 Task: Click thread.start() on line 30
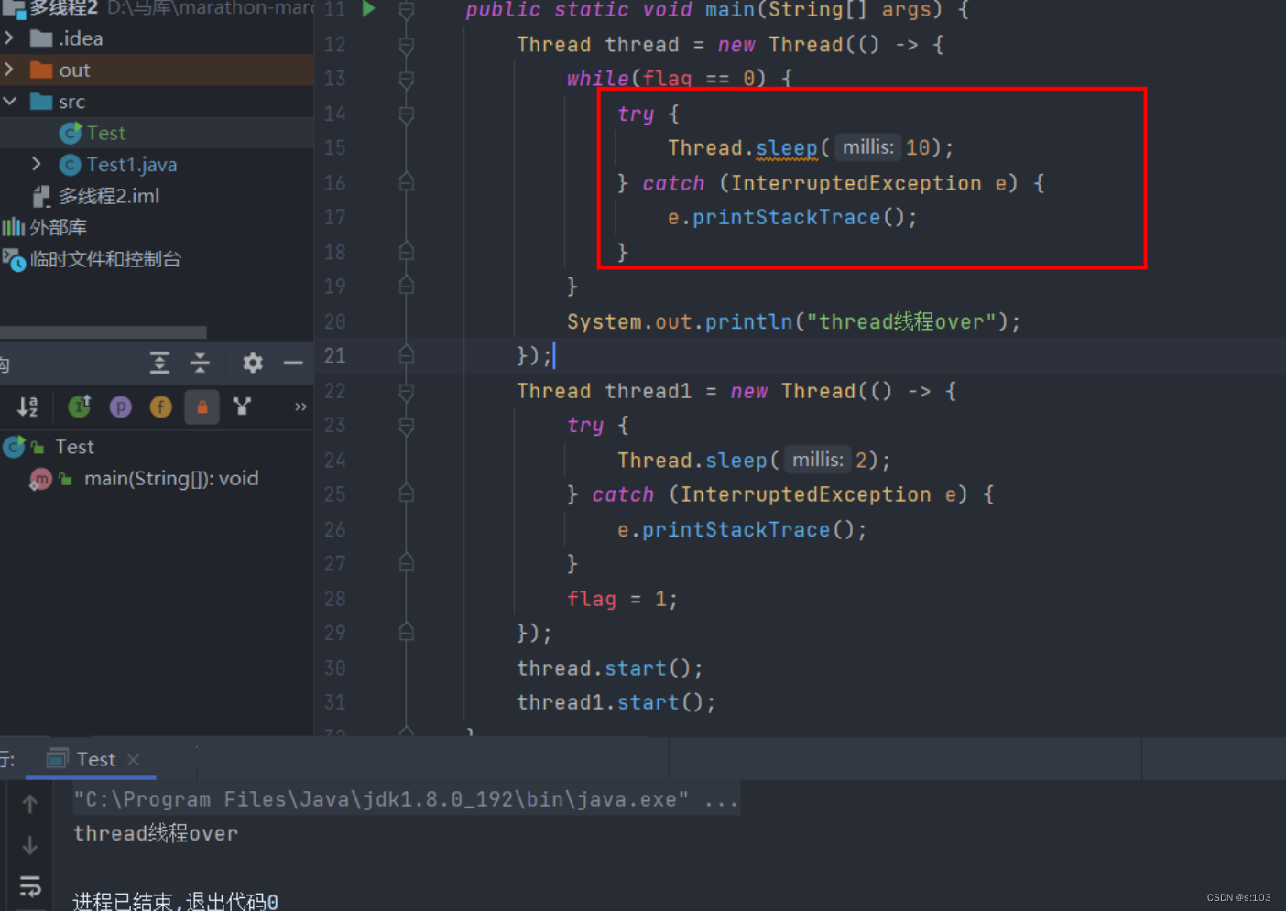(x=610, y=668)
